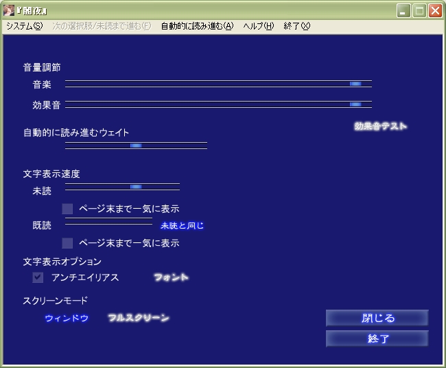446x368 pixels.
Task: Select ウィンドウ screen mode
Action: coord(67,318)
